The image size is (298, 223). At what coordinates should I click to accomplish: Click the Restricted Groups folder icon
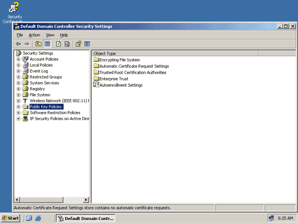tap(25, 77)
